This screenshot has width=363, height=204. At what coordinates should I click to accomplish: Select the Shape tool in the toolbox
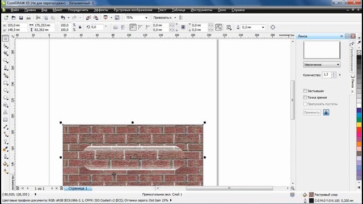click(6, 46)
